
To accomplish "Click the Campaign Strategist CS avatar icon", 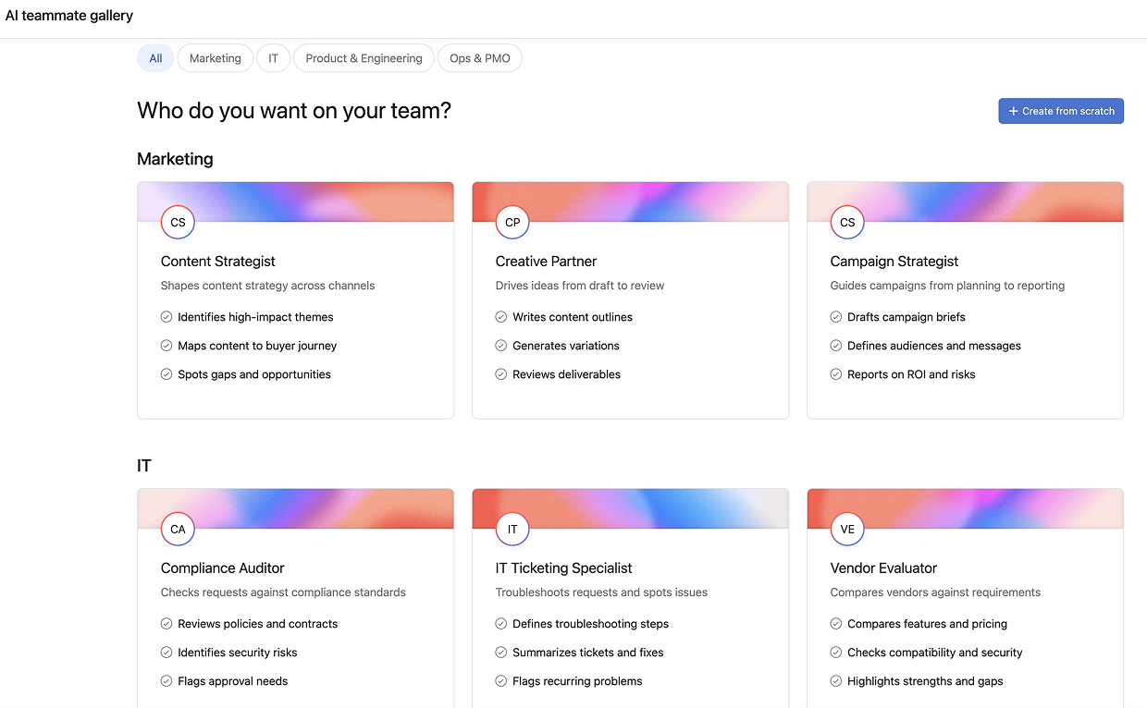I will click(847, 223).
